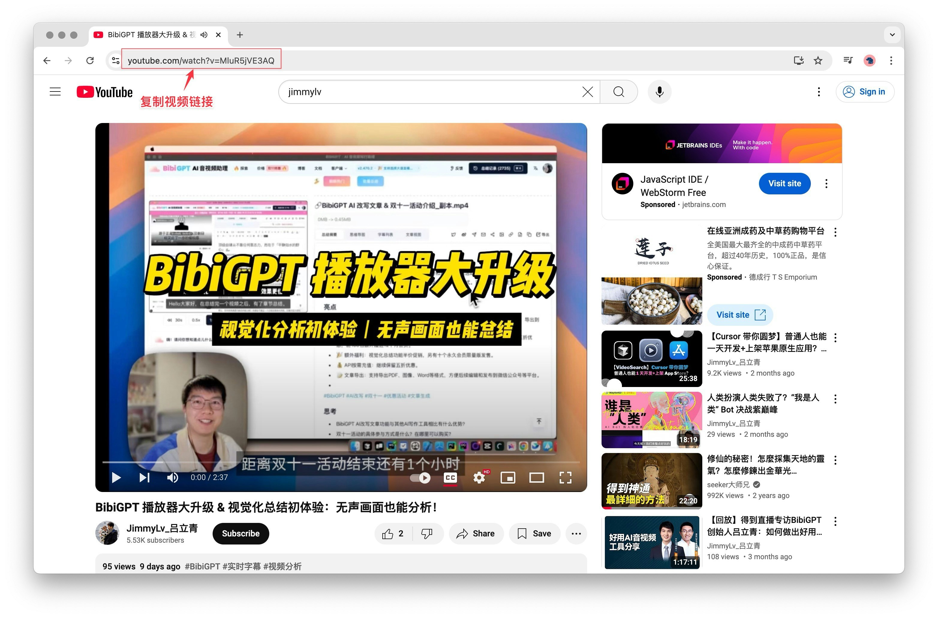This screenshot has height=618, width=938.
Task: Dislike the video with thumbs down
Action: [426, 534]
